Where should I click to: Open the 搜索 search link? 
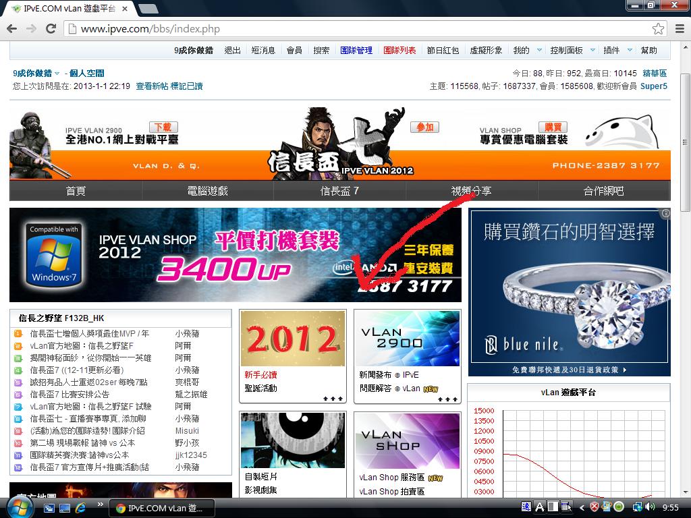pyautogui.click(x=321, y=50)
